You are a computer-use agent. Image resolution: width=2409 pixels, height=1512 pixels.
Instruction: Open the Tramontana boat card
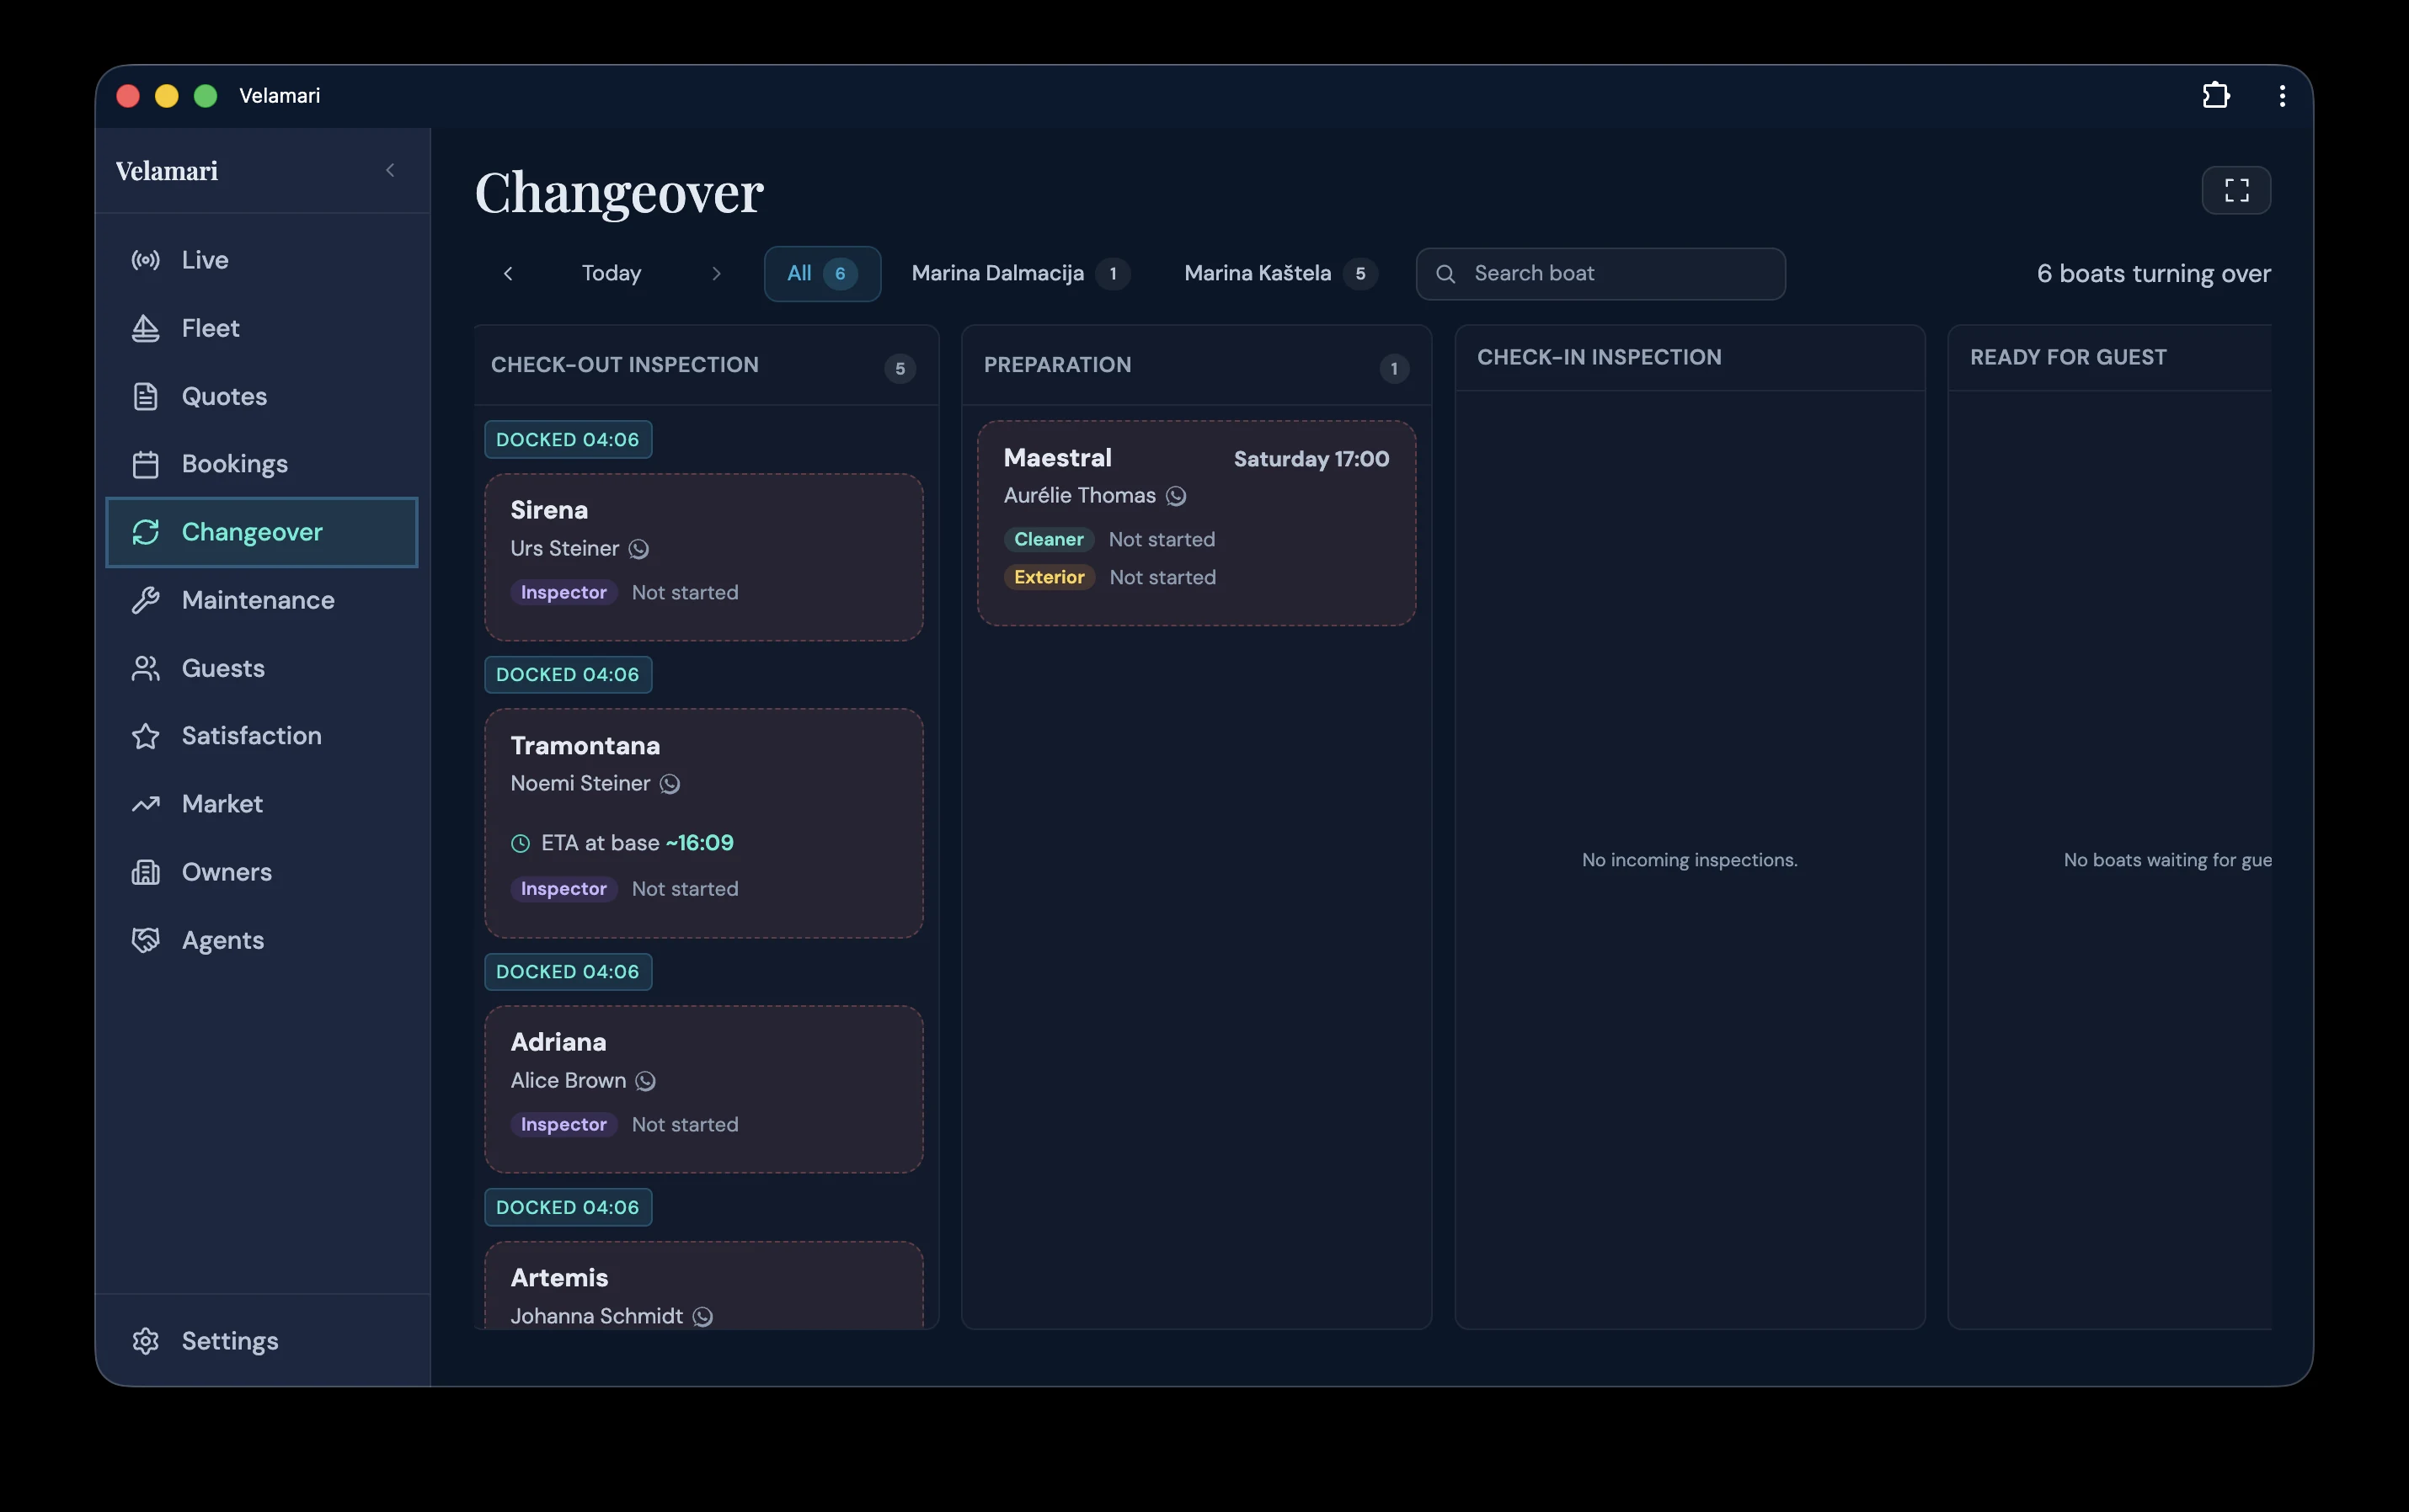coord(703,823)
